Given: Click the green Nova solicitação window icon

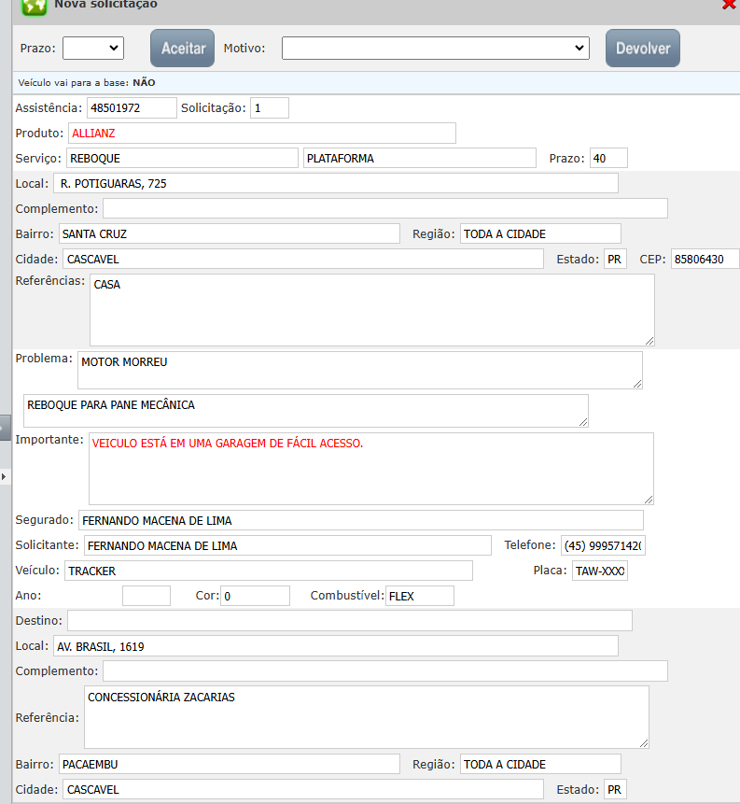Looking at the screenshot, I should click(34, 5).
